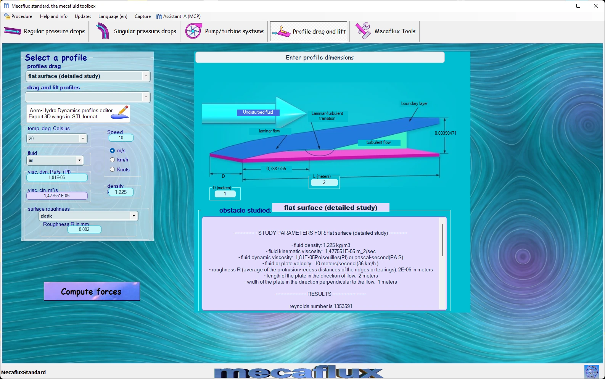Image resolution: width=605 pixels, height=379 pixels.
Task: Click the 'MecafluxStandard' status bar label
Action: click(x=24, y=372)
